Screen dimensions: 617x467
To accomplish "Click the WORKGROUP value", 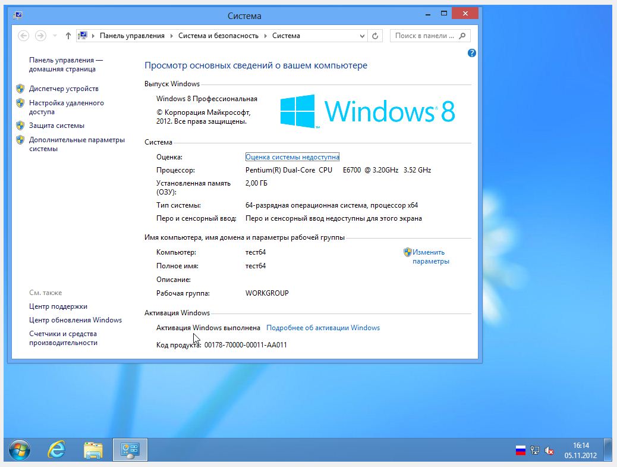I will click(267, 293).
